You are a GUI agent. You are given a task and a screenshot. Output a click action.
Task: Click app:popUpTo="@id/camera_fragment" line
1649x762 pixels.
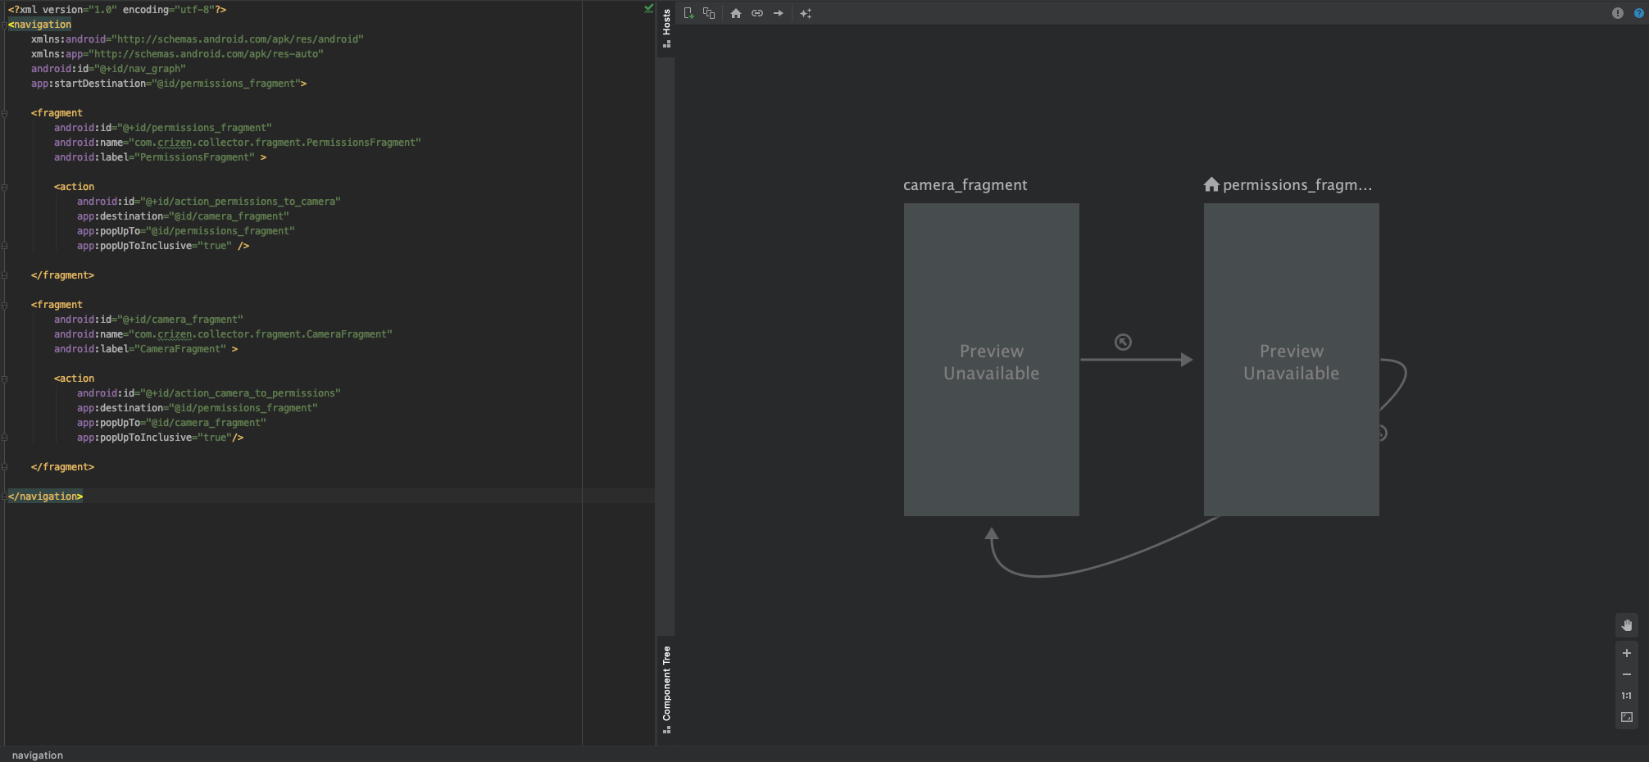[171, 423]
